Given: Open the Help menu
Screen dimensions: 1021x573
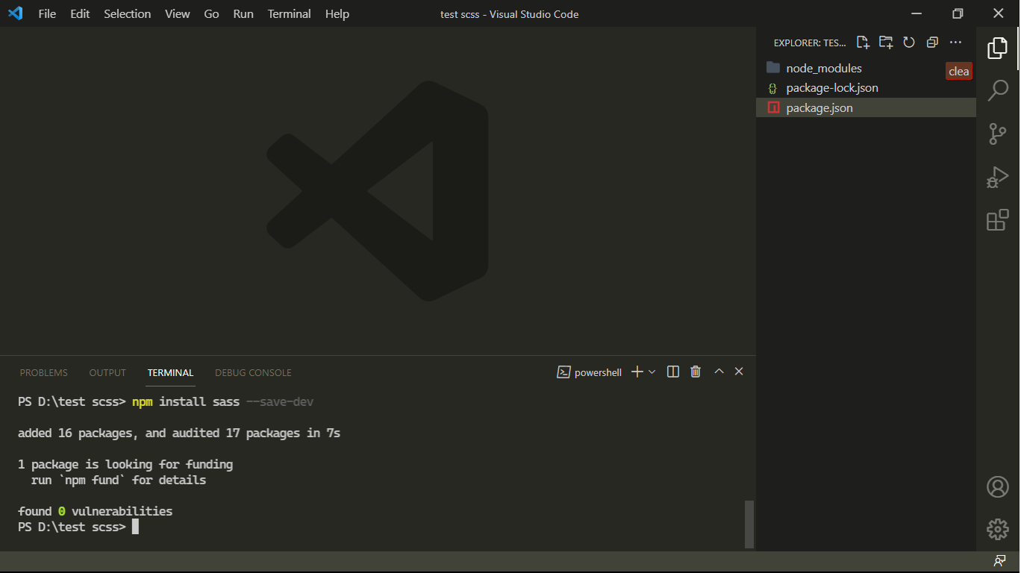Looking at the screenshot, I should pos(337,13).
